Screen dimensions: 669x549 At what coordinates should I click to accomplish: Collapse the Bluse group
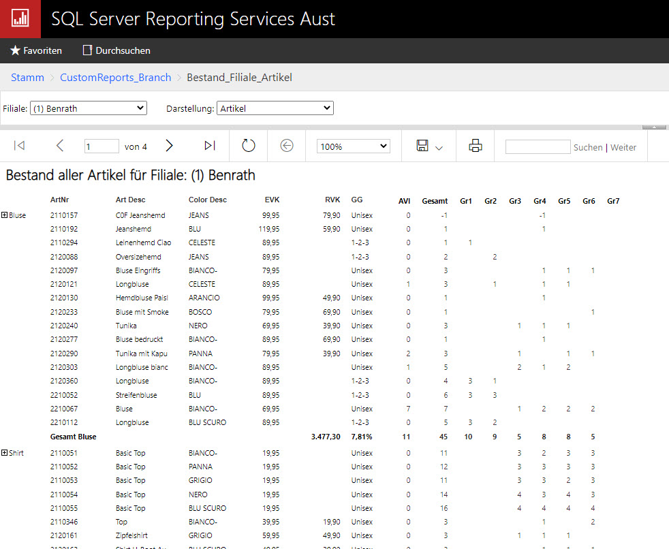coord(5,215)
